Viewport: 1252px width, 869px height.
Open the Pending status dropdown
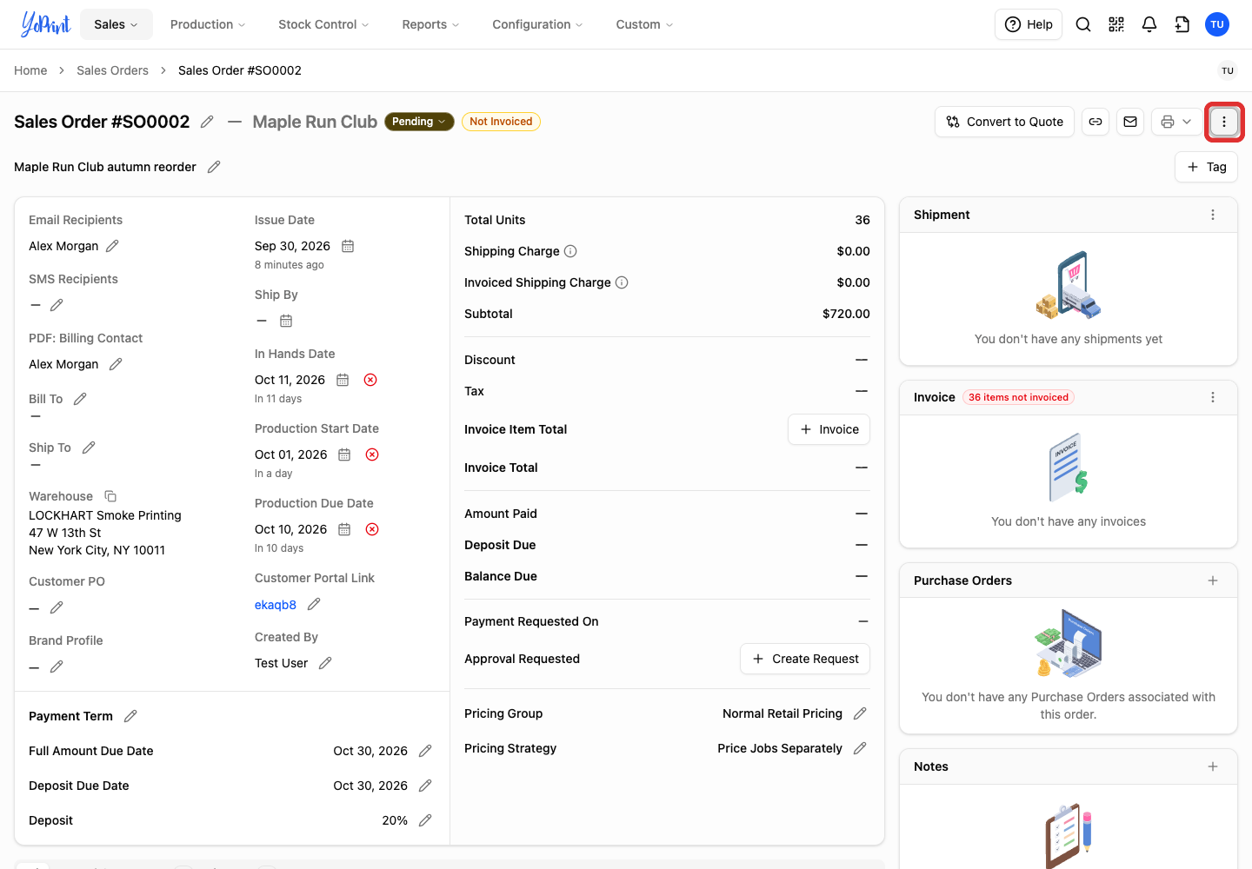pyautogui.click(x=419, y=122)
